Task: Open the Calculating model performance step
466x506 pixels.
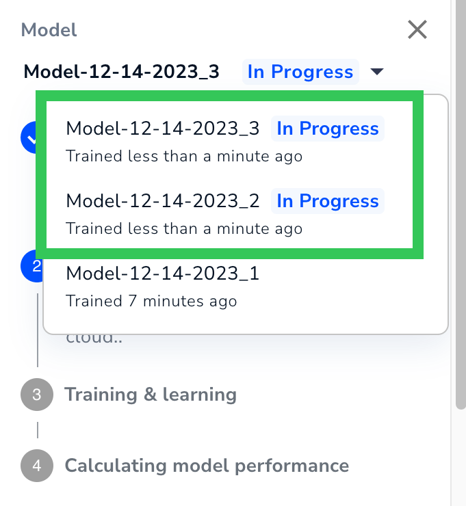Action: 207,466
